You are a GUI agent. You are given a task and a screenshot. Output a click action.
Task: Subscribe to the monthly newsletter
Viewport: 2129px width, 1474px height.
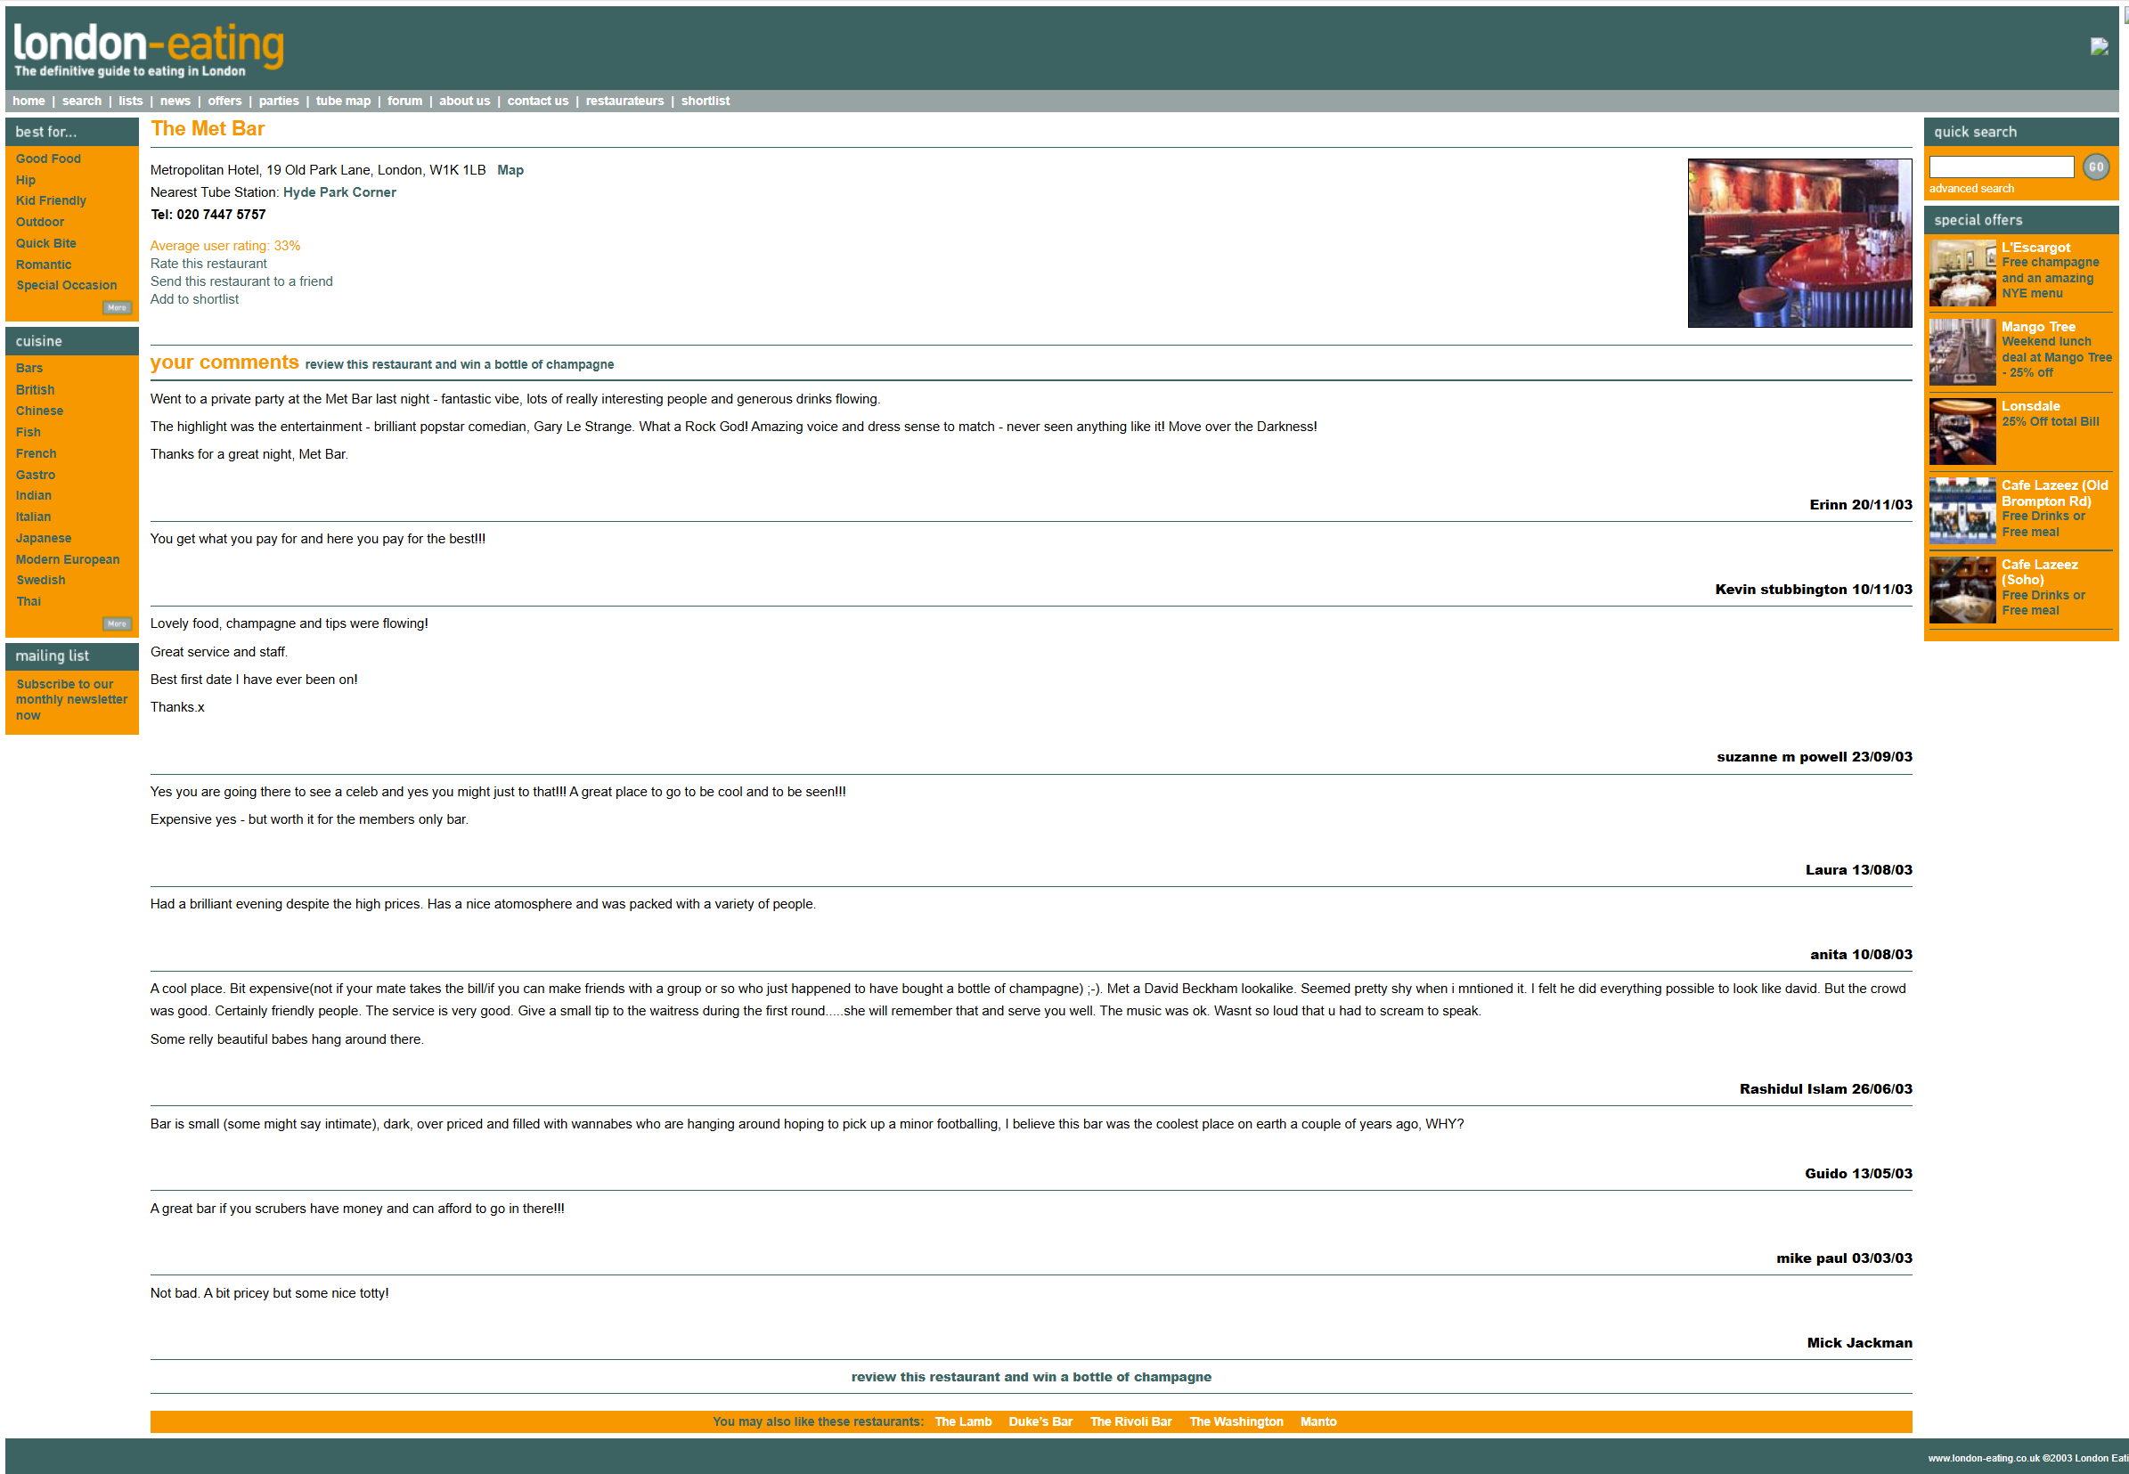[71, 699]
